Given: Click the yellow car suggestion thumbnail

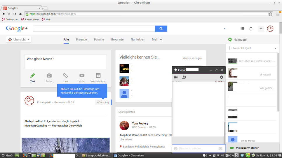Looking at the screenshot, I should pos(124,68).
